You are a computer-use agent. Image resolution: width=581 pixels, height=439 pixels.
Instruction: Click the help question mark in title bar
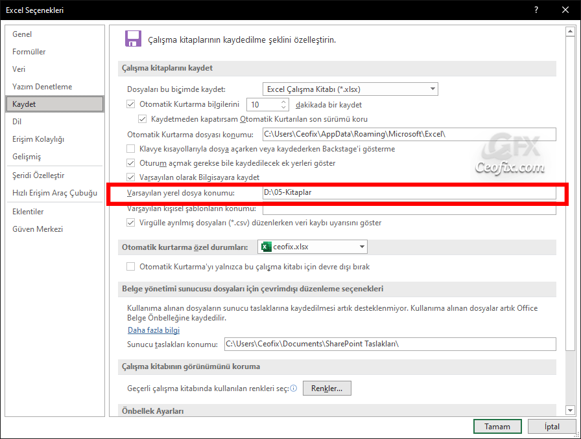pos(536,10)
